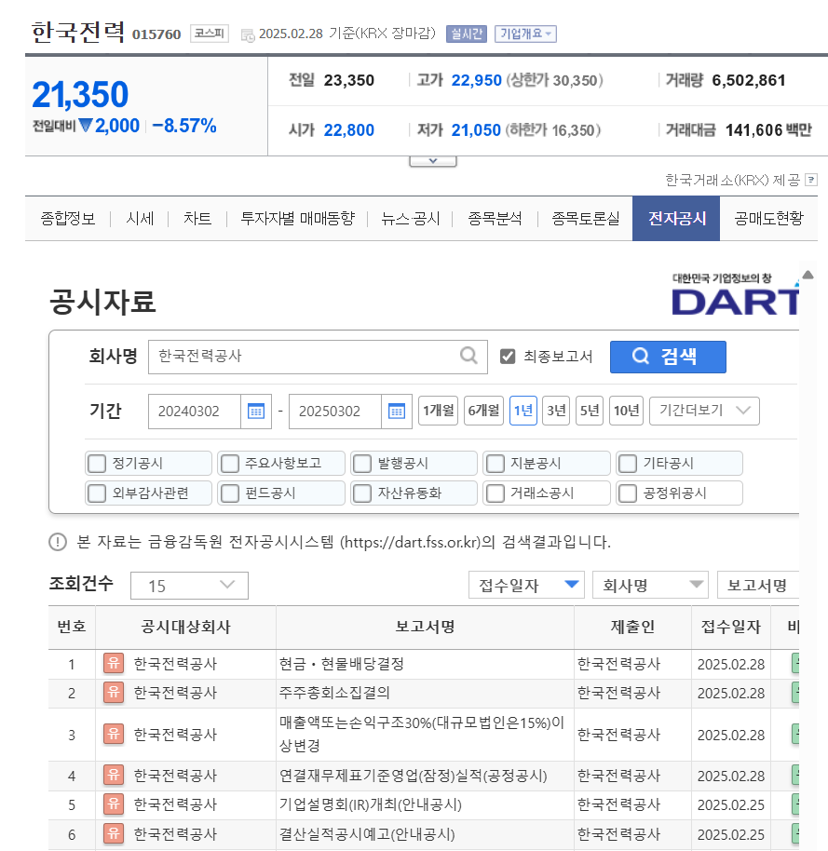Click the clock icon next to the date
The image size is (828, 851).
[x=248, y=35]
